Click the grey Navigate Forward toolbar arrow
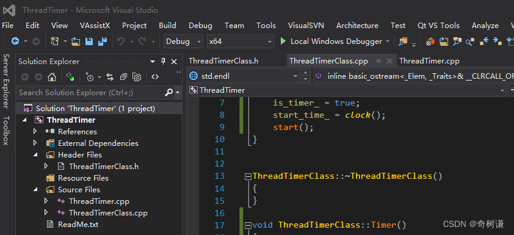The height and width of the screenshot is (235, 514). (36, 42)
